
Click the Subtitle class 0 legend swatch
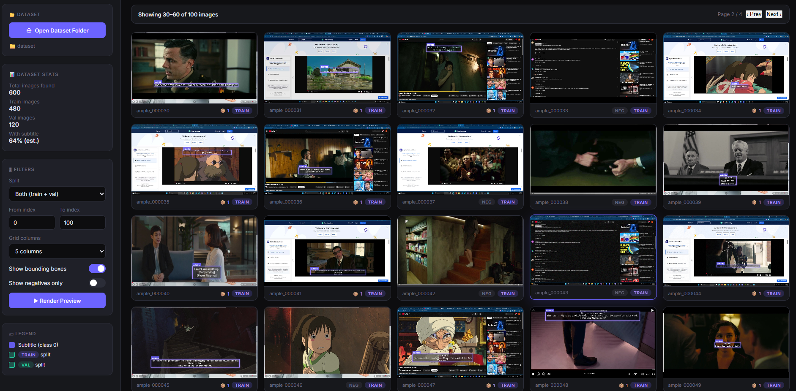12,345
